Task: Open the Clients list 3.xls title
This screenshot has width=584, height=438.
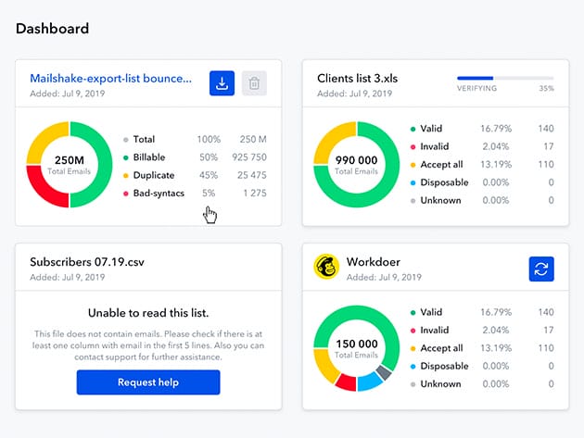Action: (358, 79)
